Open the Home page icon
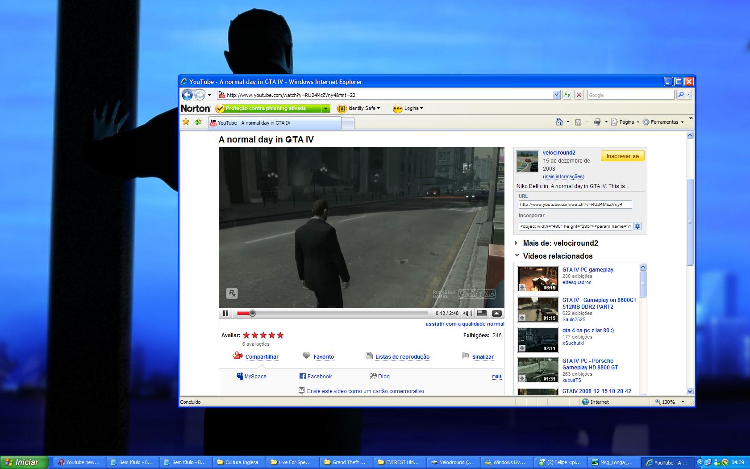 tap(559, 122)
